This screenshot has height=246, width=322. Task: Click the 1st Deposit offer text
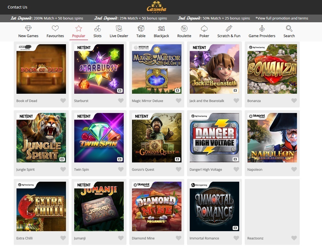click(47, 18)
